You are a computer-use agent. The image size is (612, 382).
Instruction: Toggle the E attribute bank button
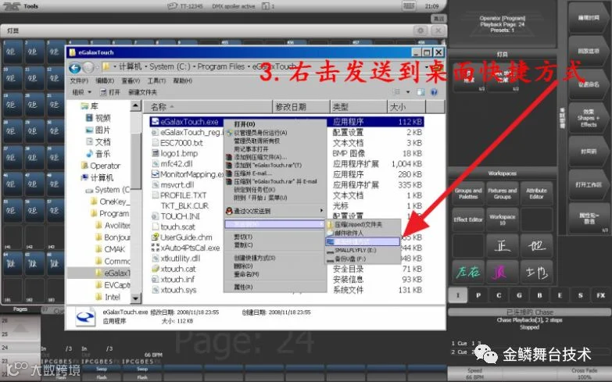click(560, 295)
